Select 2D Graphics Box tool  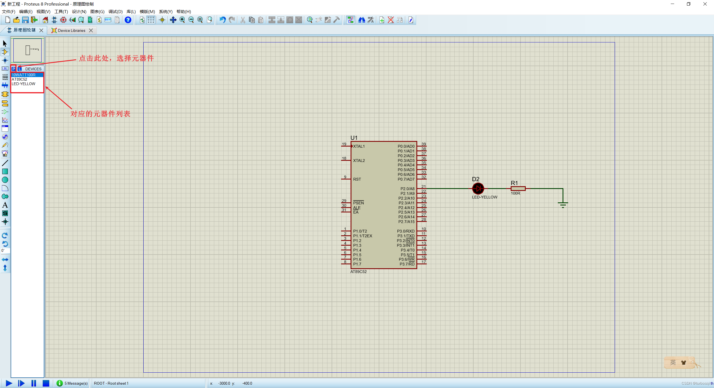[5, 171]
